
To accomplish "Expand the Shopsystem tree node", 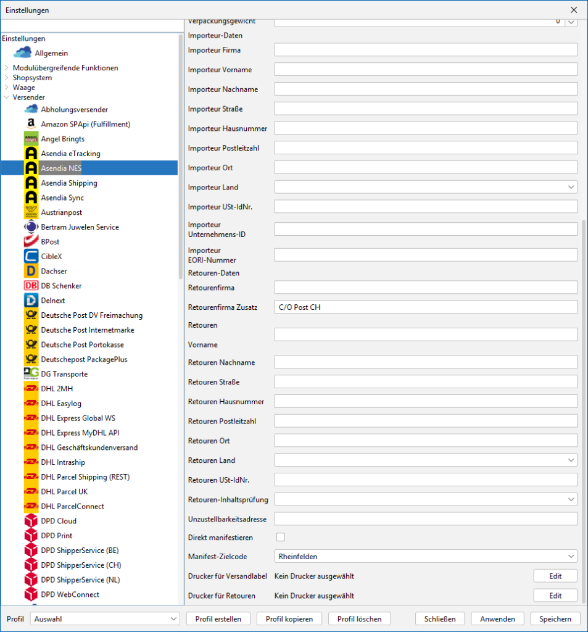I will [x=7, y=78].
